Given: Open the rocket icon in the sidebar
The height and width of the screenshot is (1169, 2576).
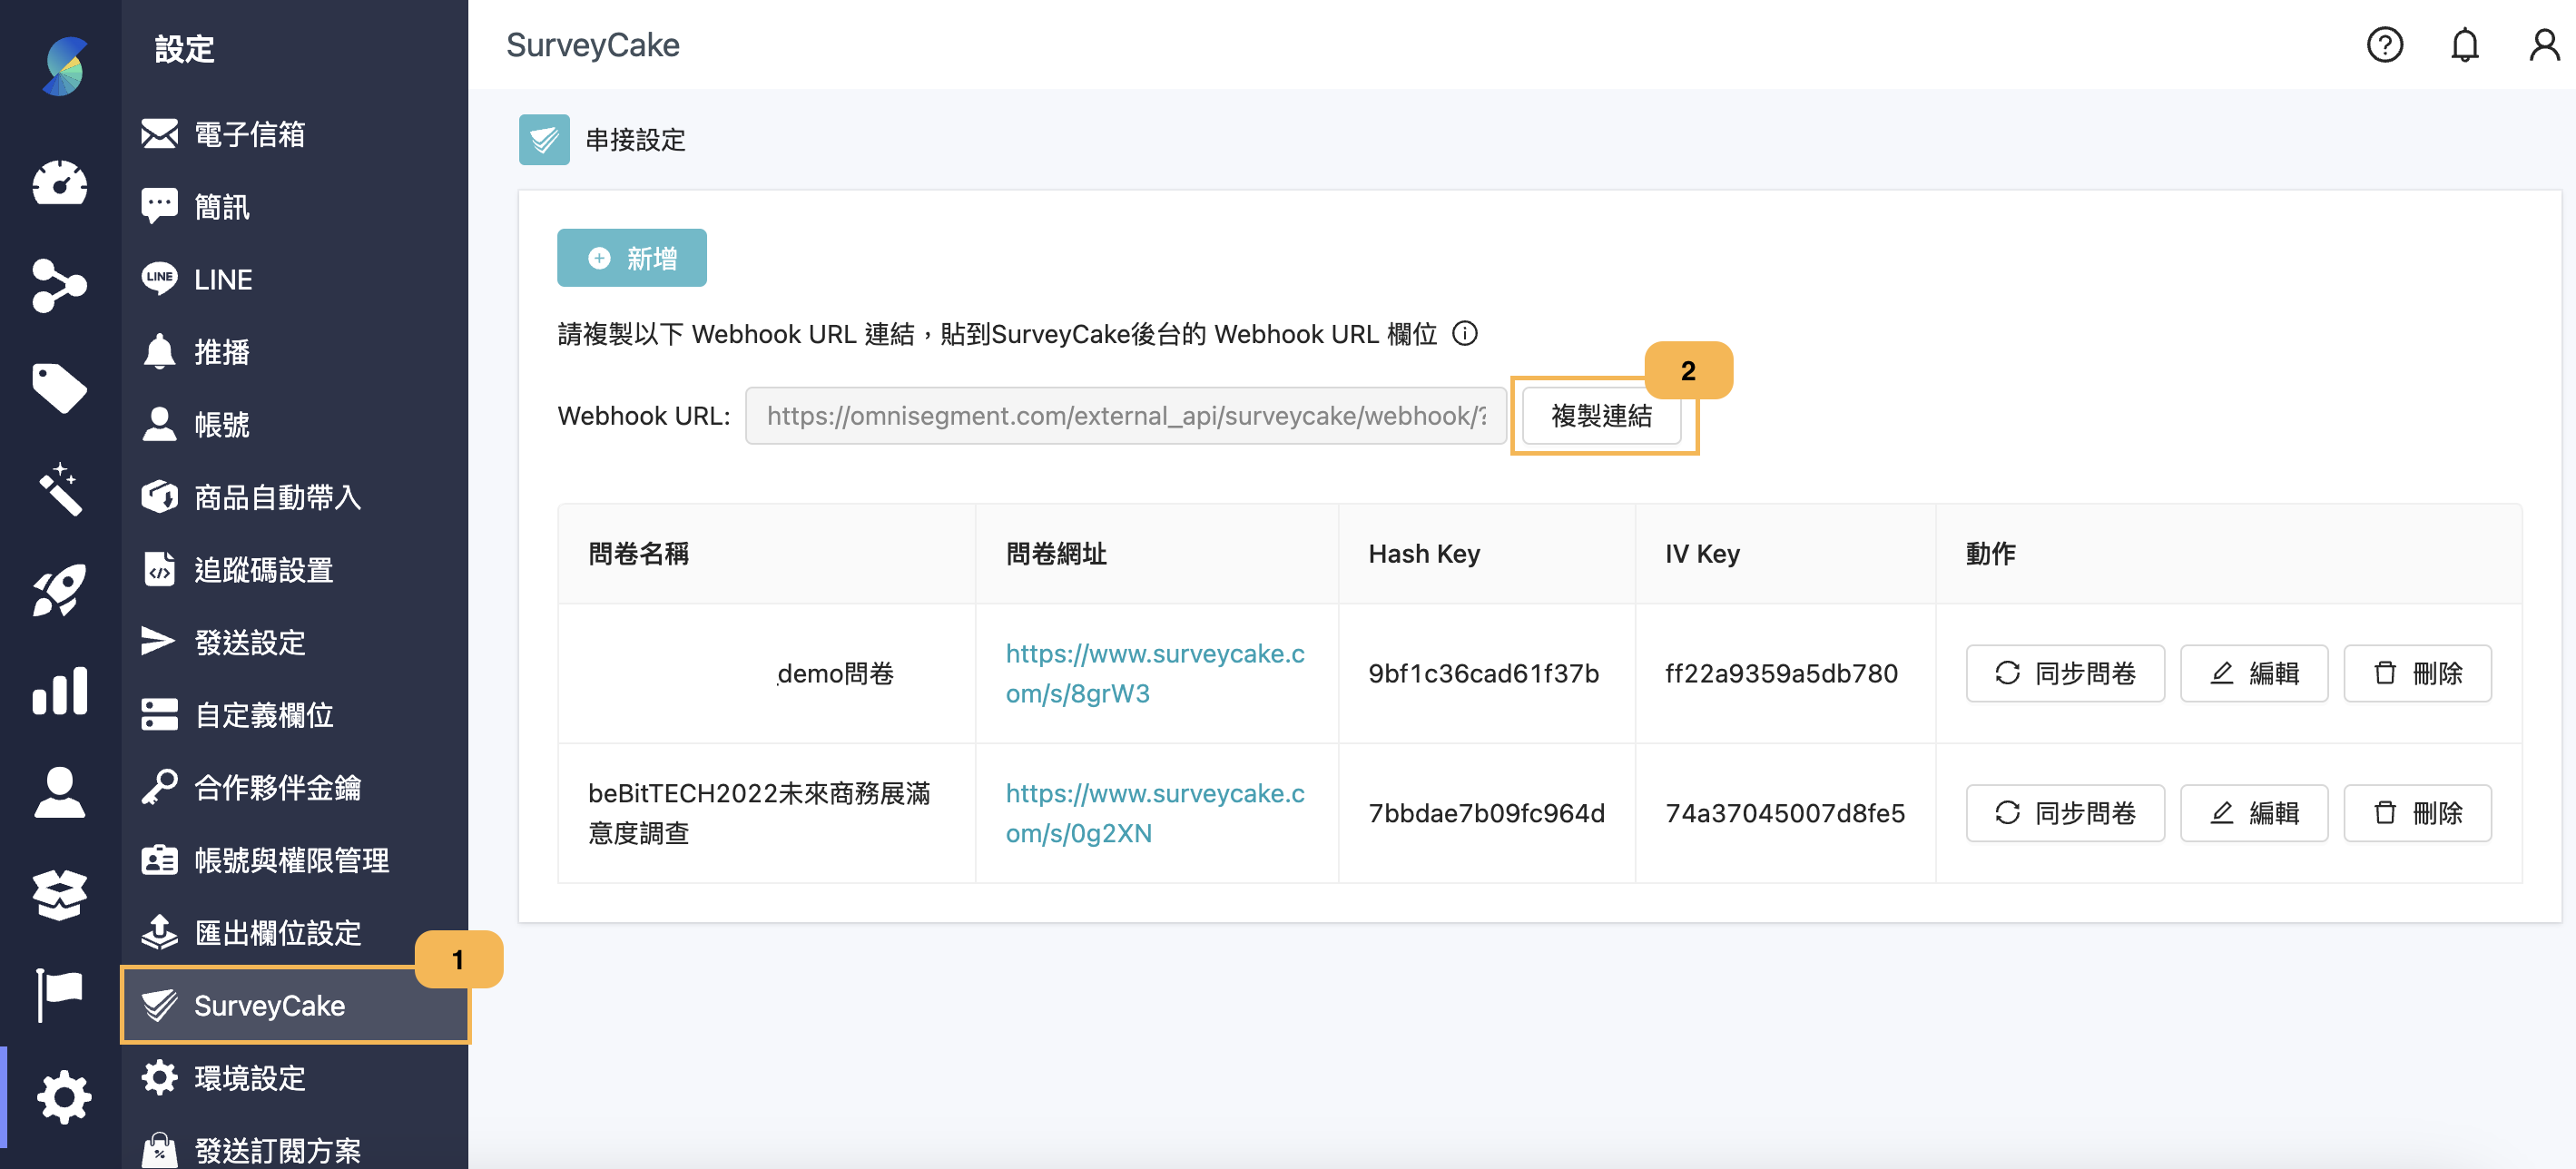Looking at the screenshot, I should [60, 590].
